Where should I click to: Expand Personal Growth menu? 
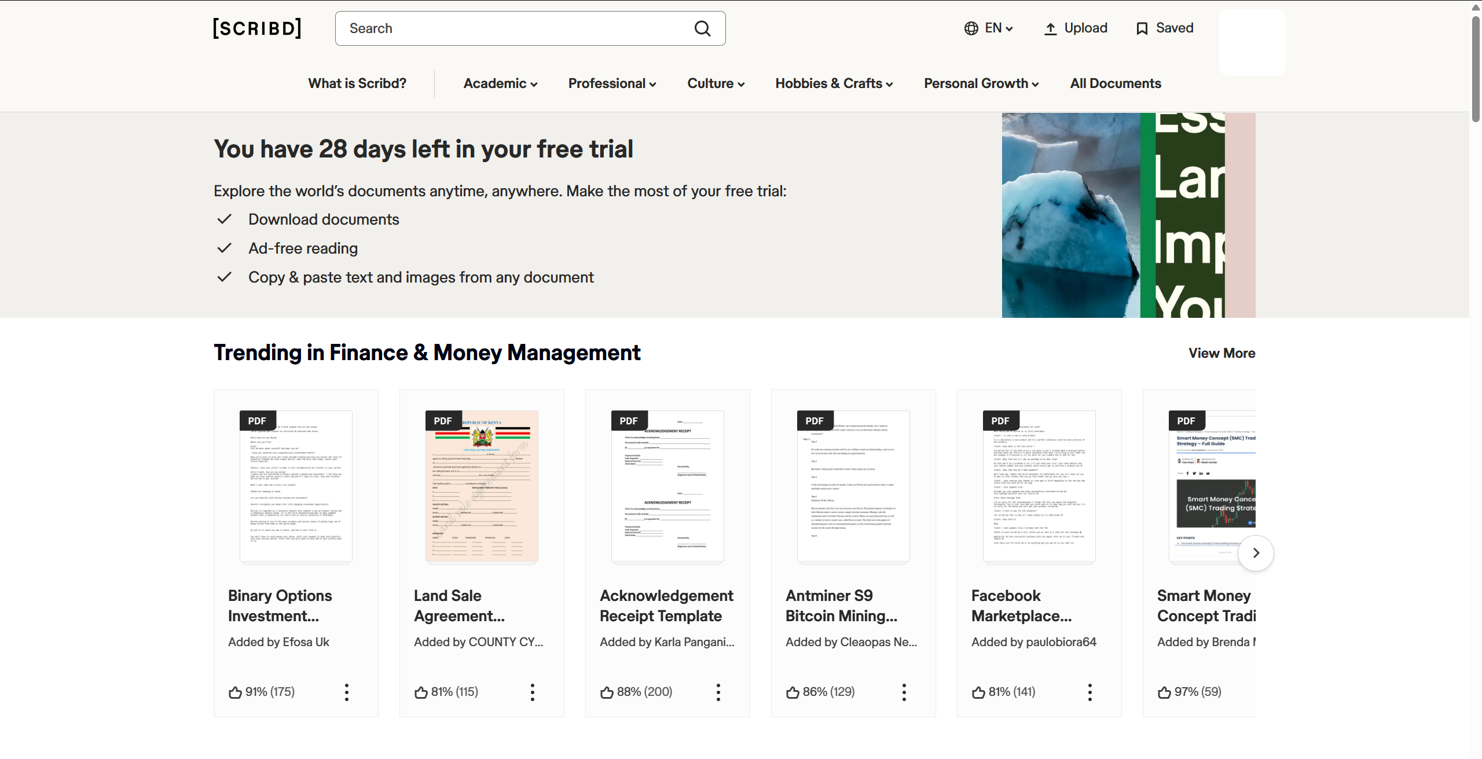981,83
